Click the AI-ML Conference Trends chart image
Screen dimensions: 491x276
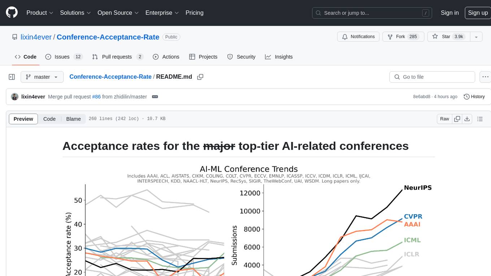(x=249, y=220)
